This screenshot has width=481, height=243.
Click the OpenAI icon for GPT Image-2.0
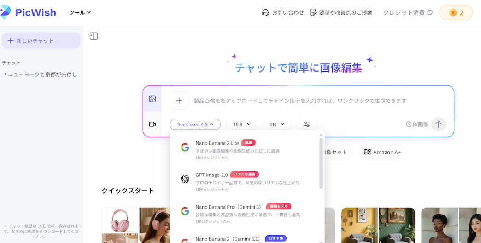[x=185, y=179]
